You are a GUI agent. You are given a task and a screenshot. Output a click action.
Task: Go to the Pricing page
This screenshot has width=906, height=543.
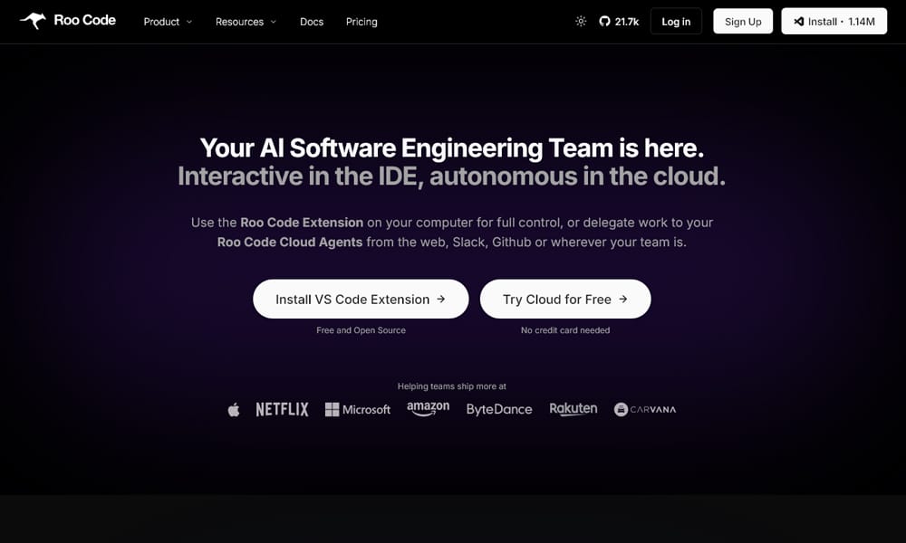(x=361, y=22)
